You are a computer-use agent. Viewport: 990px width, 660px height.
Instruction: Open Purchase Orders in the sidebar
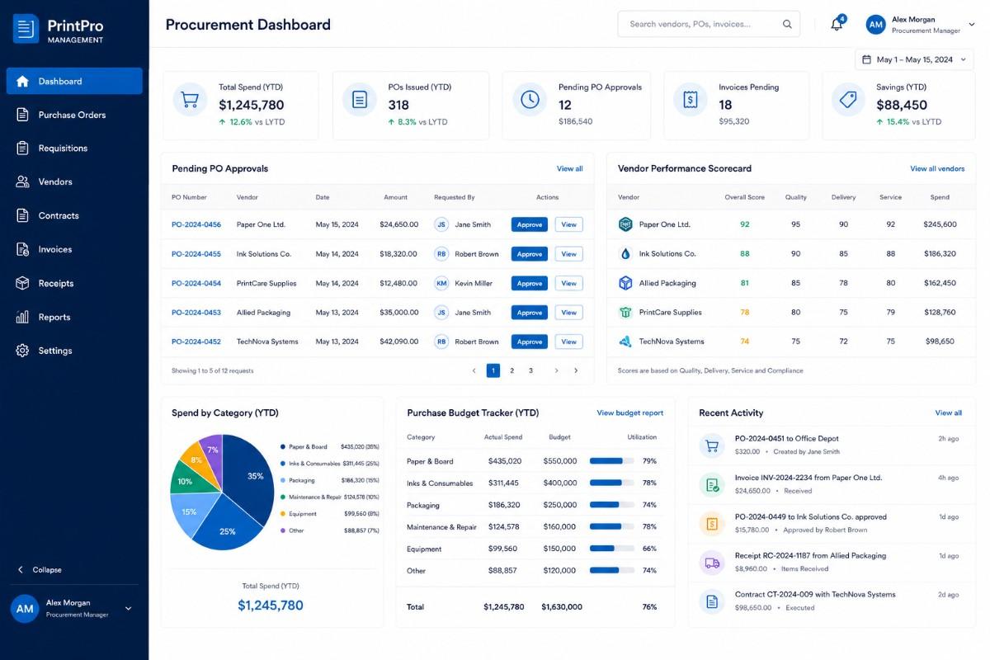74,115
